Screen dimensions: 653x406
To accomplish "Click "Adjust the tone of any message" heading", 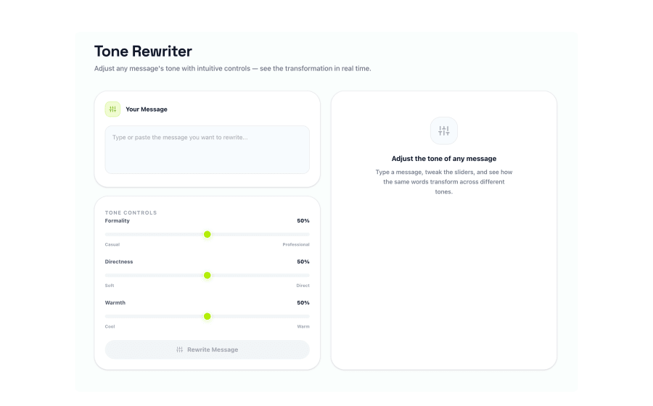I will click(x=444, y=159).
